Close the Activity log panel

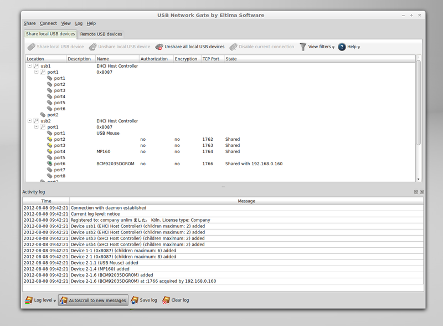click(x=421, y=192)
